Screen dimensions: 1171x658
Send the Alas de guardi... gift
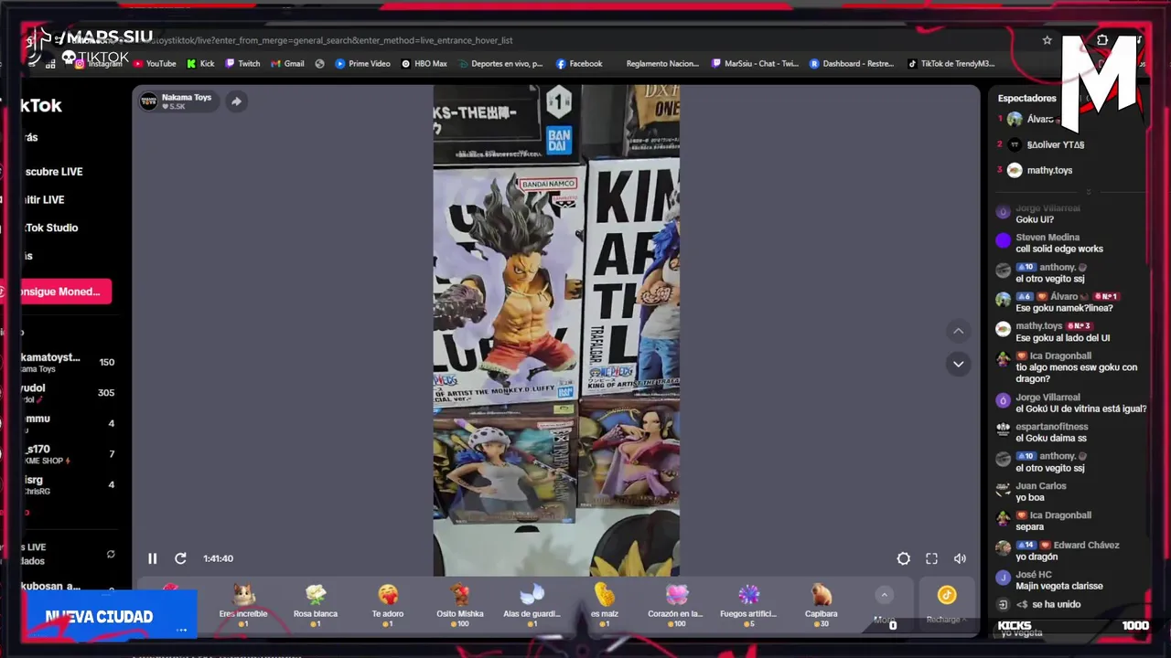[x=532, y=605]
